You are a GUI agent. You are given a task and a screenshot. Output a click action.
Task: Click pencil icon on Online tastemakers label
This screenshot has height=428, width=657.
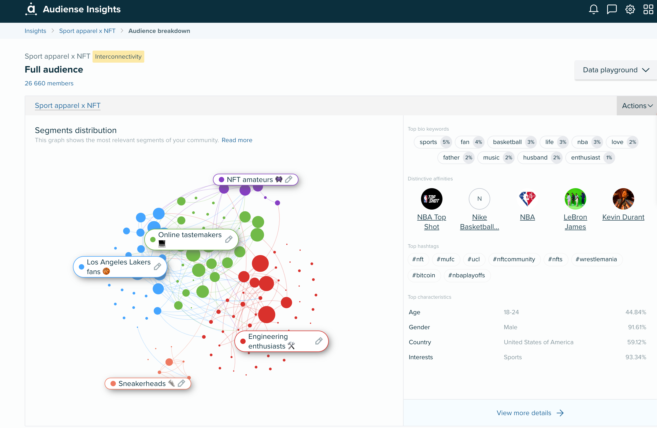(x=228, y=239)
